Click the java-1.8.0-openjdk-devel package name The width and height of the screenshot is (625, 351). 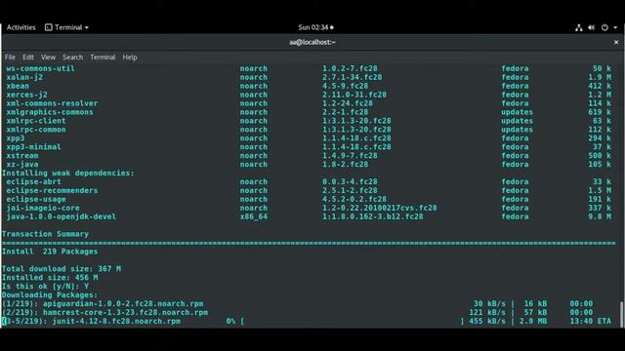pos(61,216)
